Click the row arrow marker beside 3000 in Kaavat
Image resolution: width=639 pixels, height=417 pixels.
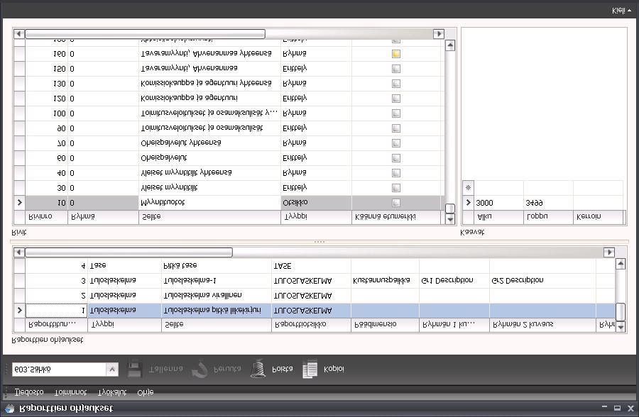[468, 202]
